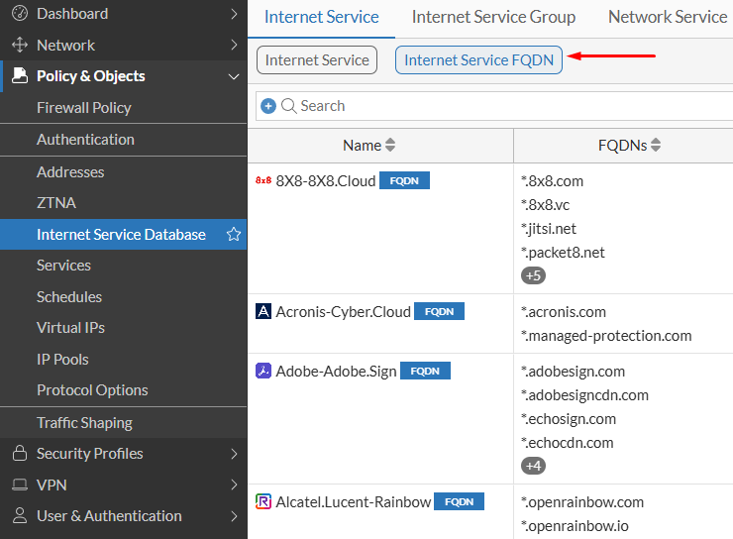Image resolution: width=733 pixels, height=539 pixels.
Task: Click the FQDN badge beside Acronis-Cyber.Cloud
Action: pos(439,311)
